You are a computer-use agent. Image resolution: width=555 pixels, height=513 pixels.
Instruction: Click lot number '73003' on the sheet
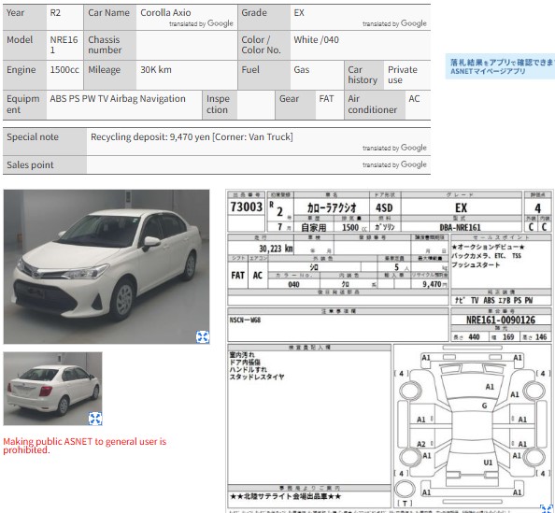click(247, 207)
